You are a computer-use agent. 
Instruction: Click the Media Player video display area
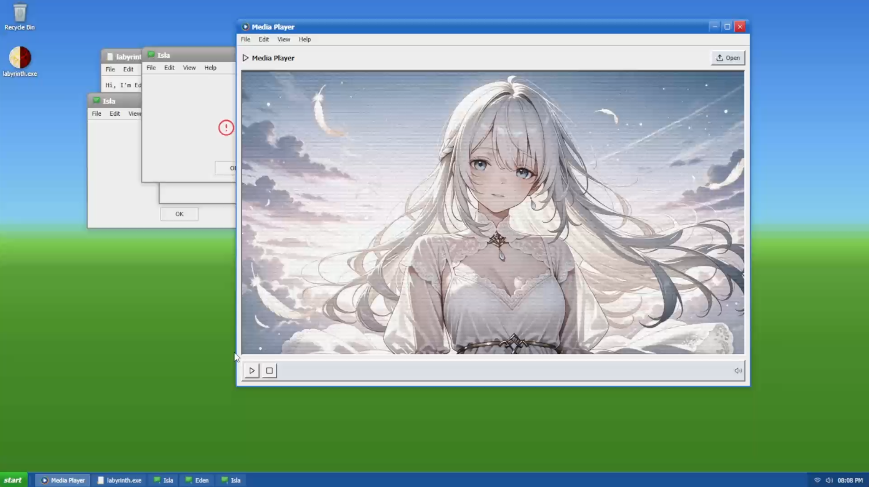click(493, 212)
